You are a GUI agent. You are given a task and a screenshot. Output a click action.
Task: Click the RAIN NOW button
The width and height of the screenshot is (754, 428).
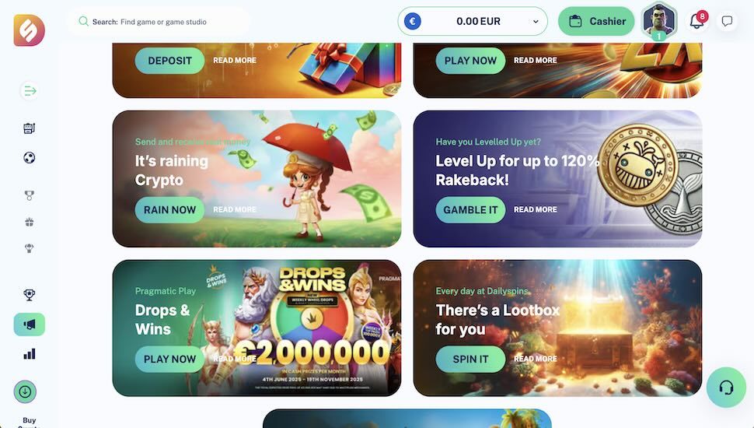[x=169, y=210]
